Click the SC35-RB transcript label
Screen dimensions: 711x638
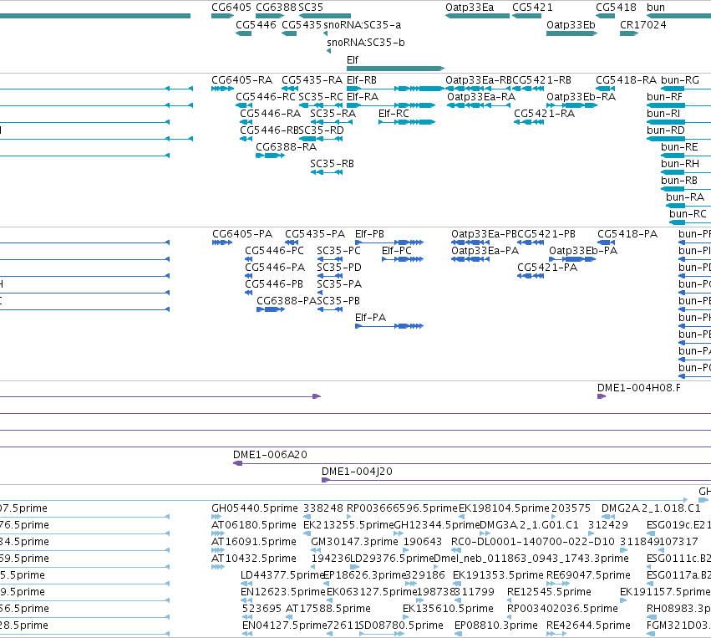(332, 164)
